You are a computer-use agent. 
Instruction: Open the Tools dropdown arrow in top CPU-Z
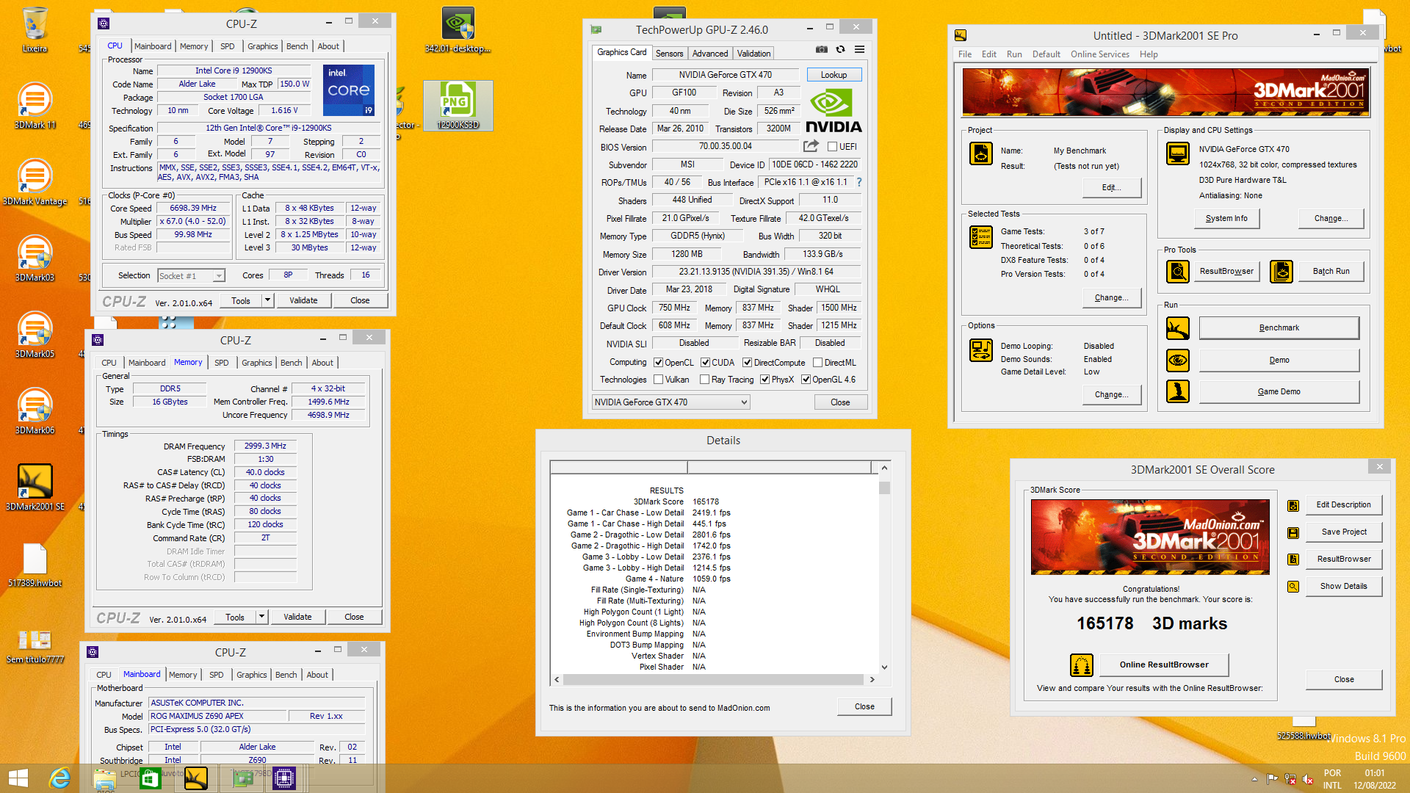[x=267, y=300]
